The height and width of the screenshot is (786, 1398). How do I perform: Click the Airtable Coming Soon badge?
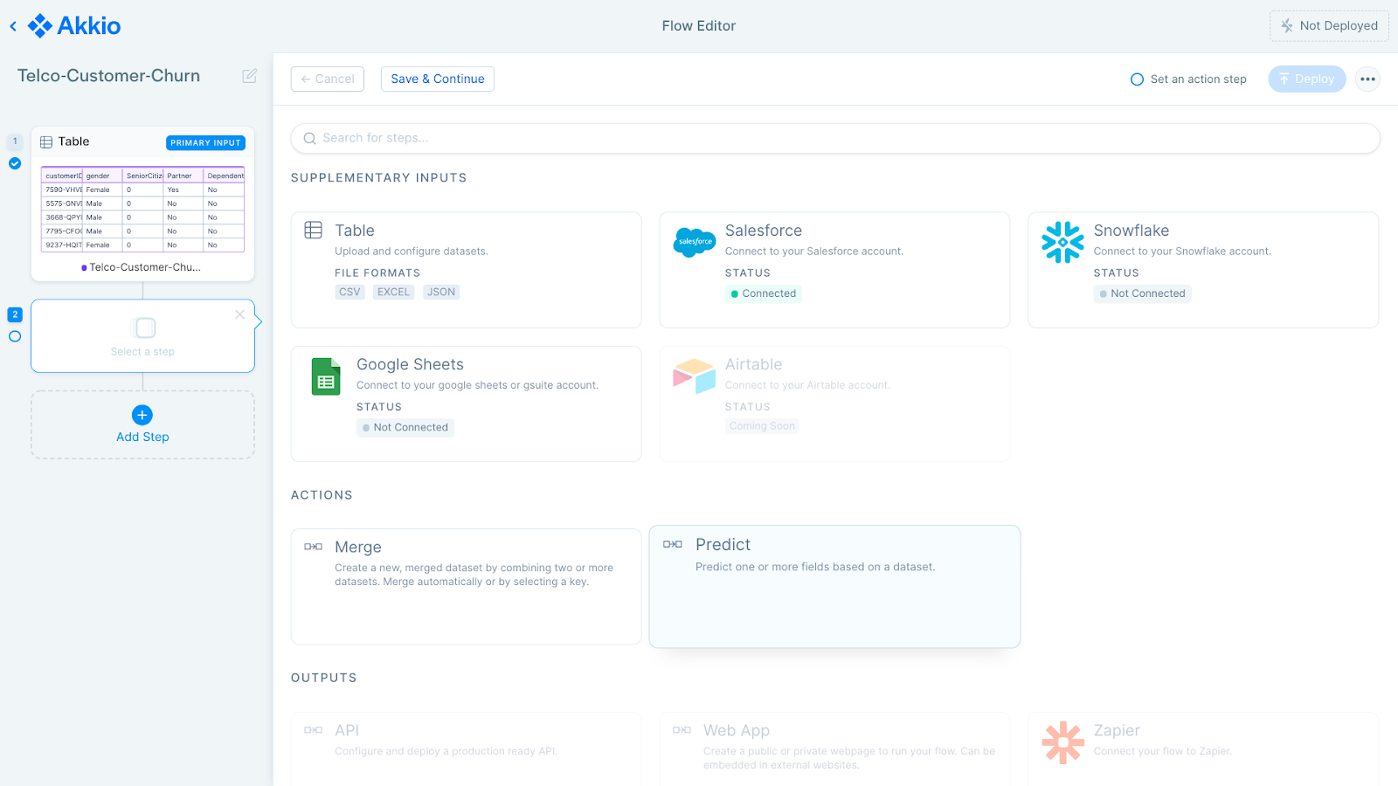coord(762,426)
